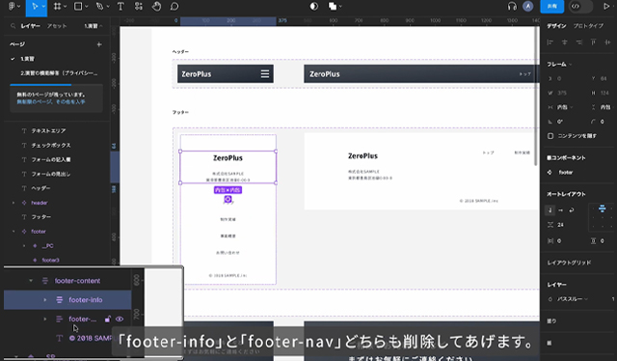The image size is (617, 361).
Task: Toggle Dev Mode switch
Action: [580, 7]
